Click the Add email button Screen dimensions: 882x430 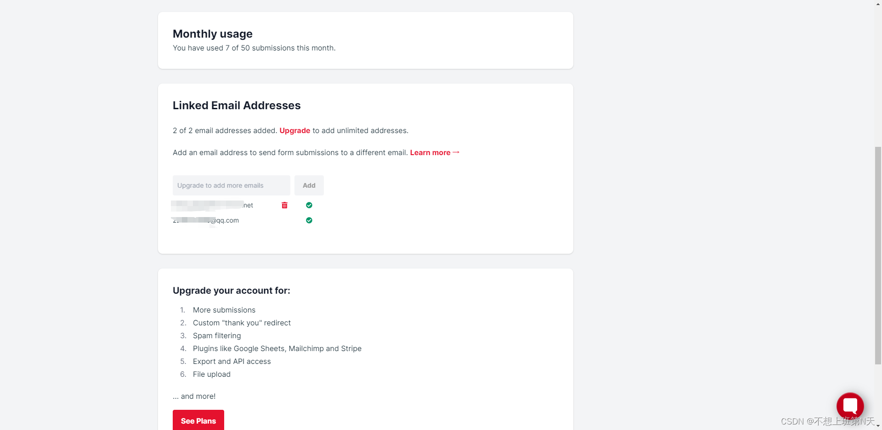point(309,185)
